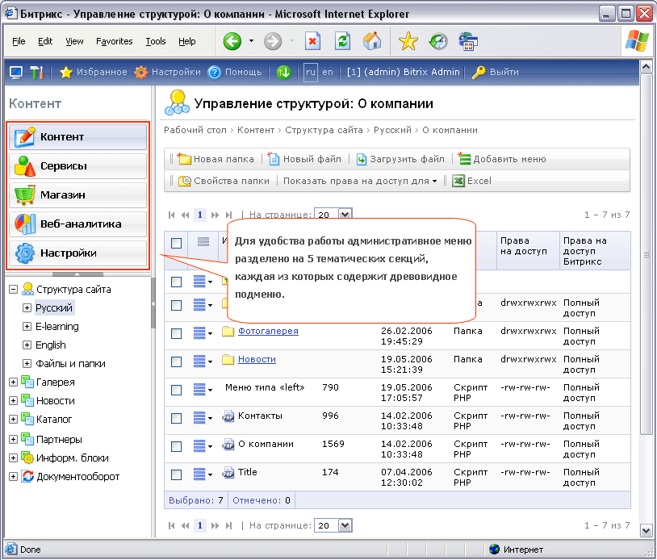This screenshot has height=560, width=657.
Task: Click previous page arrow in bottom pager
Action: point(185,525)
